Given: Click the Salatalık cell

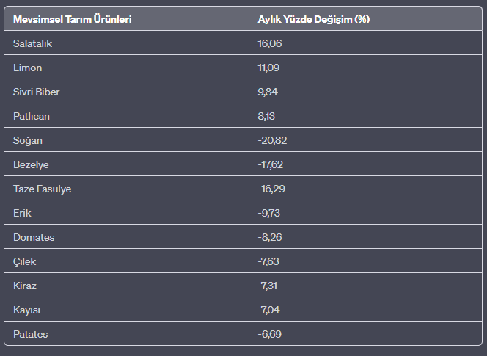Looking at the screenshot, I should tap(126, 43).
